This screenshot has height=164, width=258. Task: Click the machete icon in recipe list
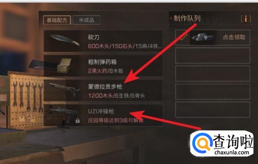click(65, 40)
